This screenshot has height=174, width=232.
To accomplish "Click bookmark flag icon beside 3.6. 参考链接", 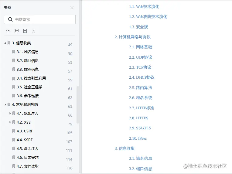I will tap(14, 96).
